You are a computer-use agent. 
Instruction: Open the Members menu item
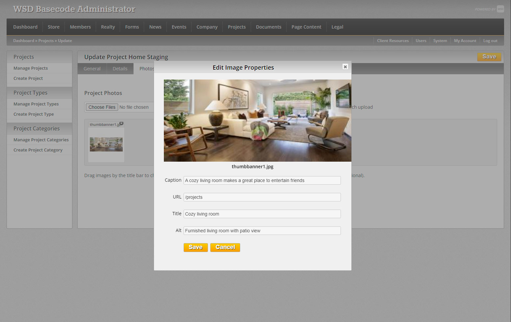coord(80,27)
